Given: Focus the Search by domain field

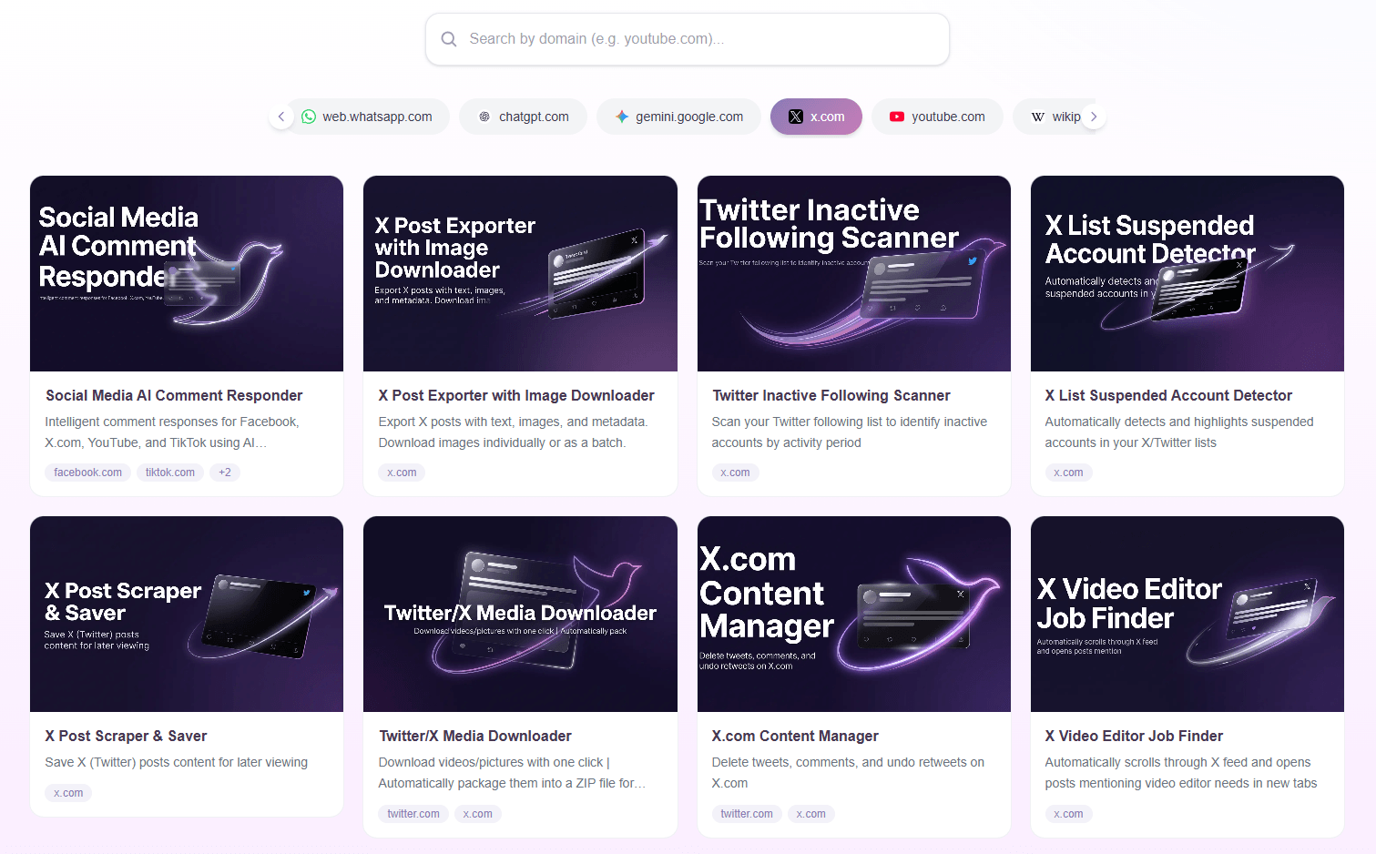Looking at the screenshot, I should pos(688,39).
